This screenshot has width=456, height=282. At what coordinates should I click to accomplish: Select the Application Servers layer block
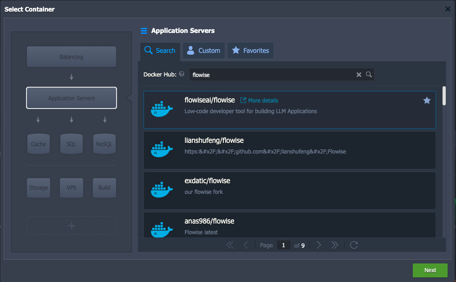click(72, 98)
